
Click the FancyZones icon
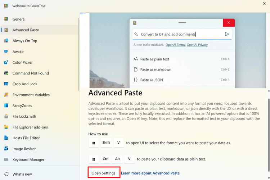tap(6, 105)
